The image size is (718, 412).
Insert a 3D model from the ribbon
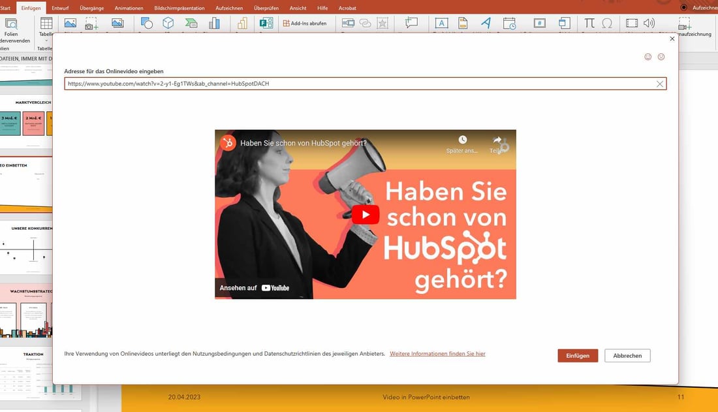(168, 24)
